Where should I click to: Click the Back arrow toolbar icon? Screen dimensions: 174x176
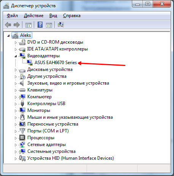click(8, 25)
